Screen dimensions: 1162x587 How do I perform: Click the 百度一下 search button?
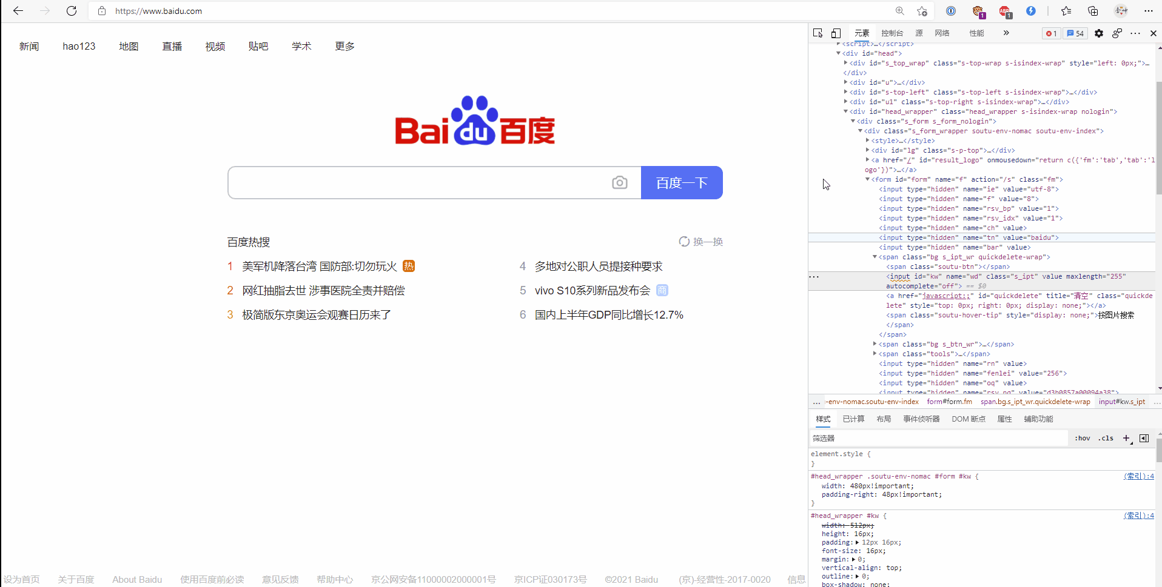pos(682,182)
